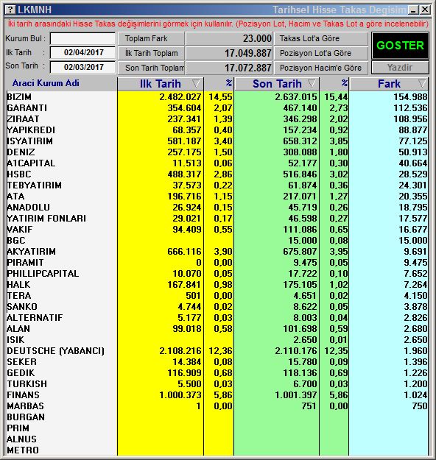Select the MARBAS row
This screenshot has width=436, height=460.
(x=217, y=406)
